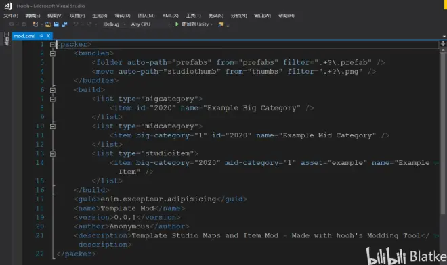
Task: Click the version value 0.0.1
Action: pyautogui.click(x=125, y=217)
